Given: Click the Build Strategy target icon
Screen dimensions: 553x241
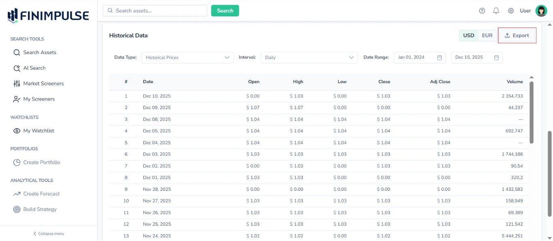Looking at the screenshot, I should (16, 209).
